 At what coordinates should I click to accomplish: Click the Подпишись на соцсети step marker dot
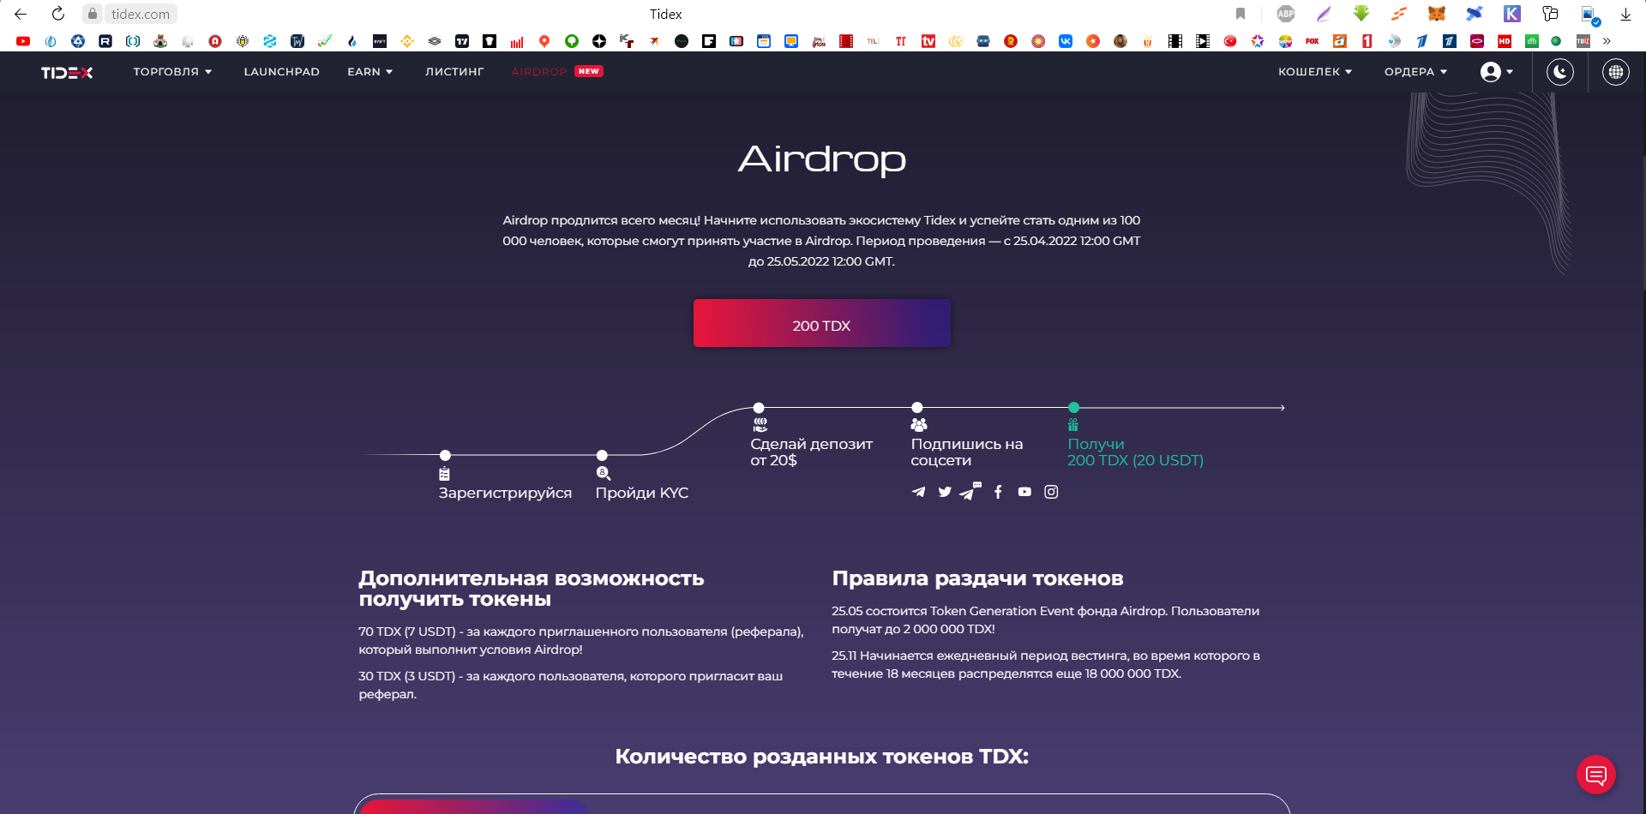click(917, 408)
